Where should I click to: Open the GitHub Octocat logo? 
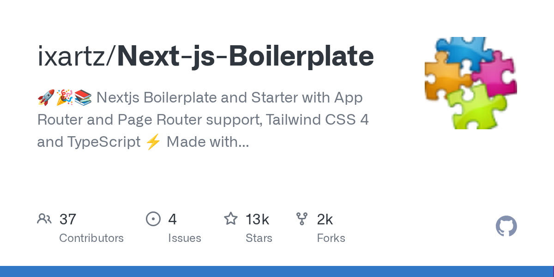506,227
